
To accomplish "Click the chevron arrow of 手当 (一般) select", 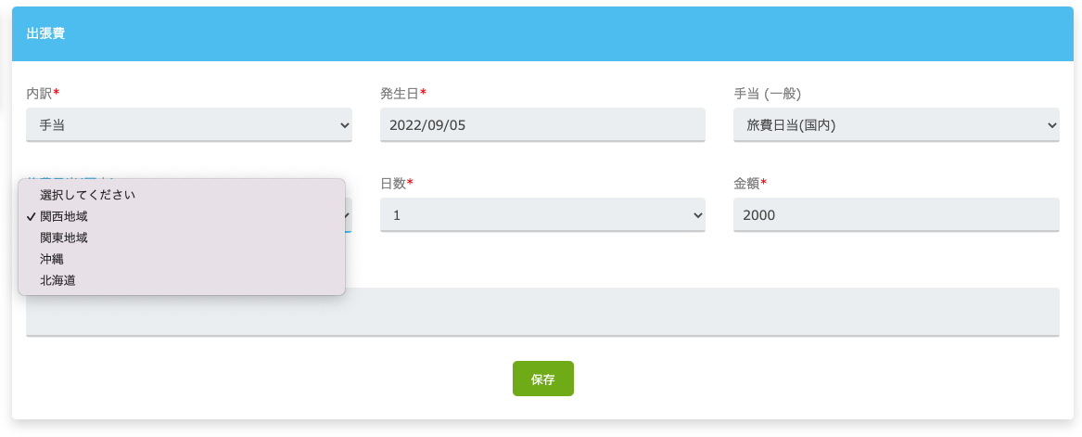I will tap(1051, 125).
